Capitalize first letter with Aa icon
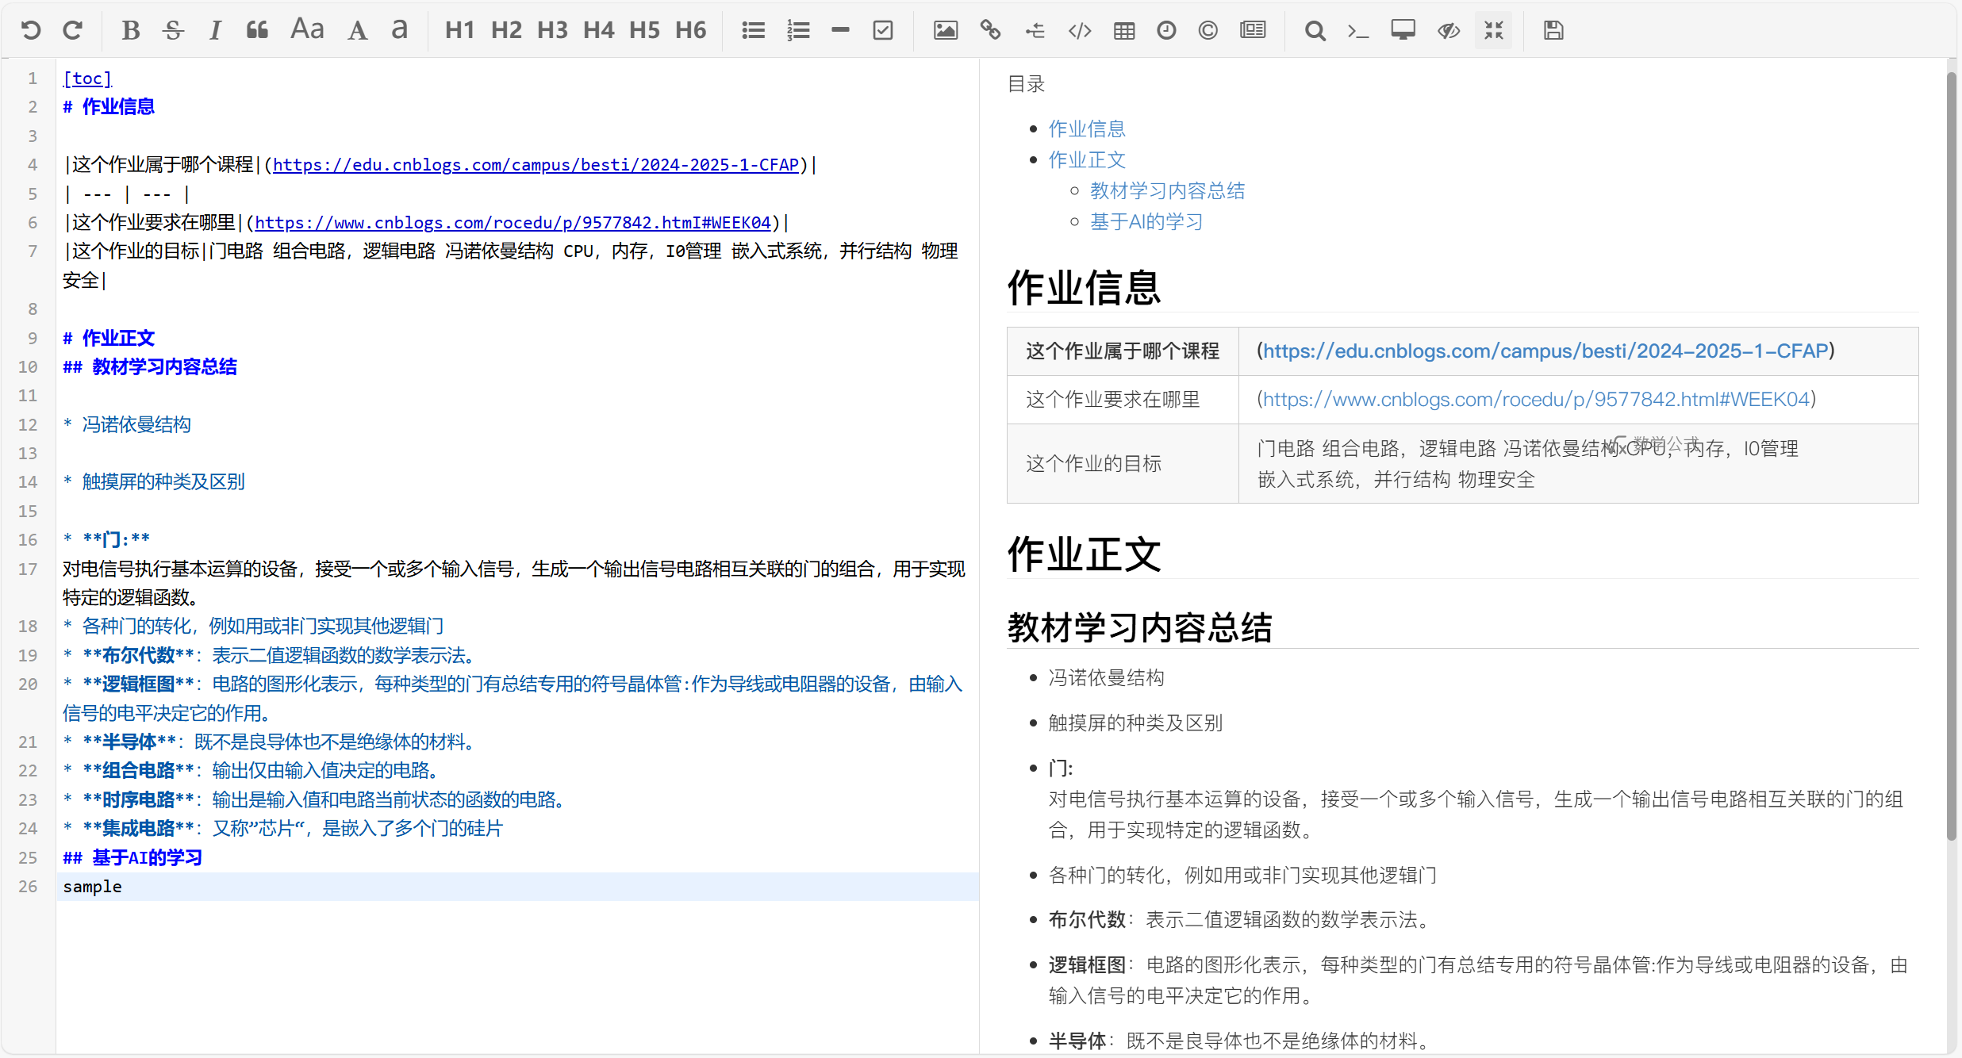The width and height of the screenshot is (1962, 1058). coord(308,31)
